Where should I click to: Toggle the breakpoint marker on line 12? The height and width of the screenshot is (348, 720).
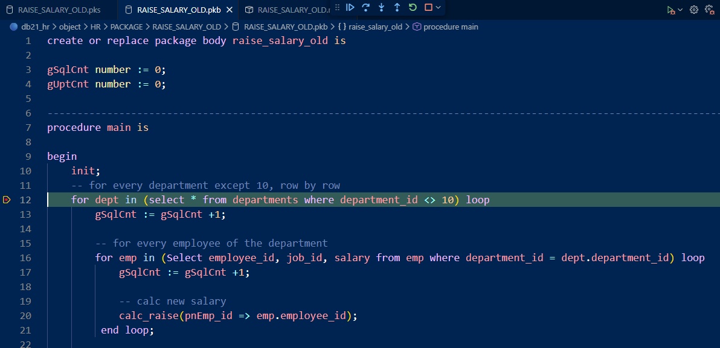click(7, 200)
